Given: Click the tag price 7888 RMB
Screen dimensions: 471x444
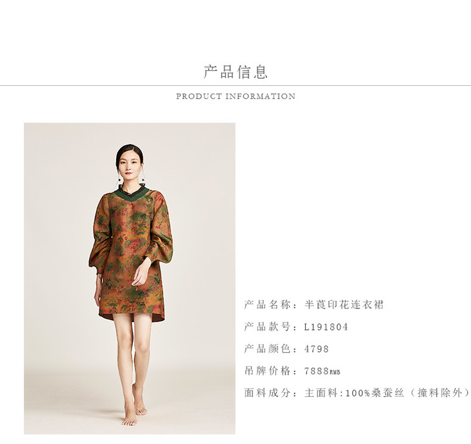Looking at the screenshot, I should (x=322, y=371).
